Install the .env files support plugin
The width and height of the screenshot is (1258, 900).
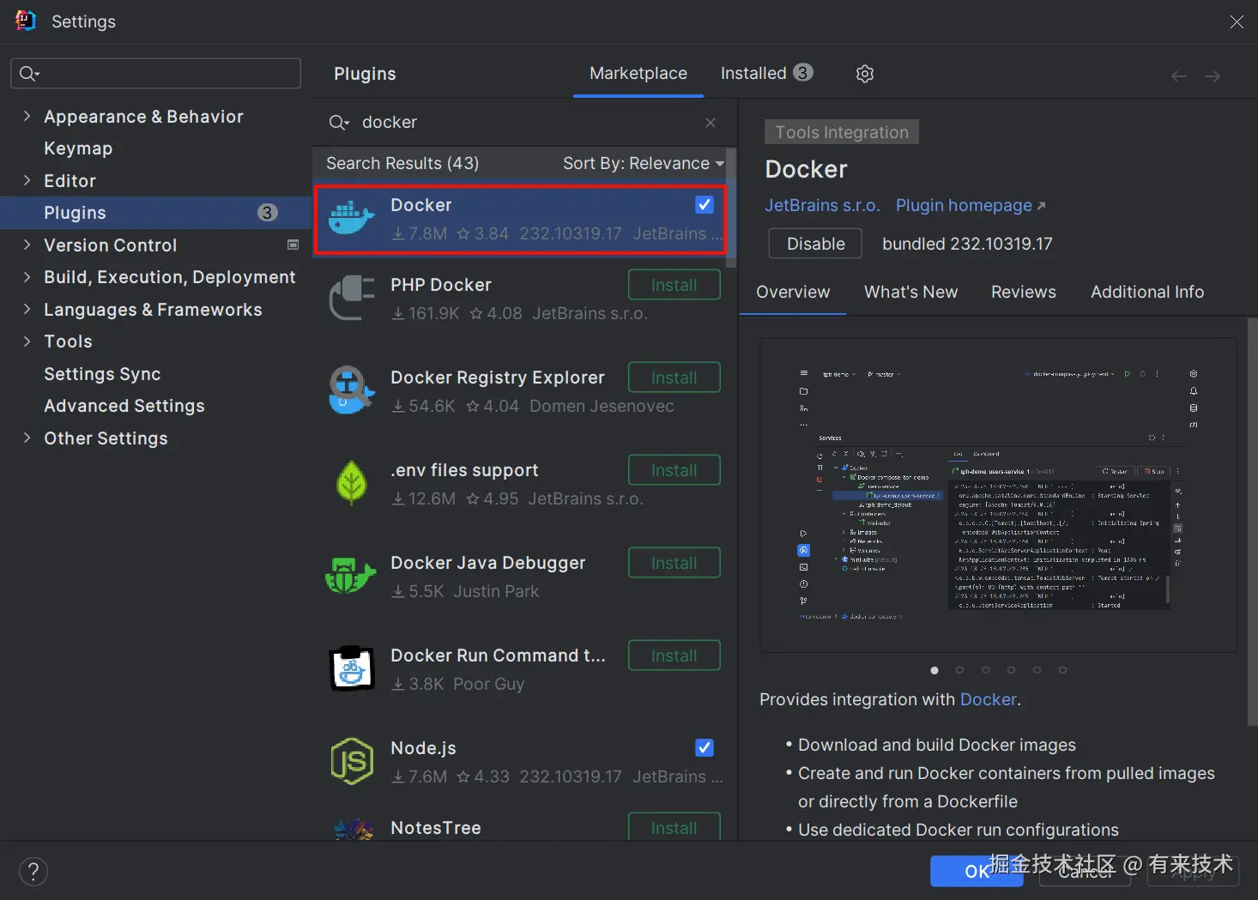point(674,470)
